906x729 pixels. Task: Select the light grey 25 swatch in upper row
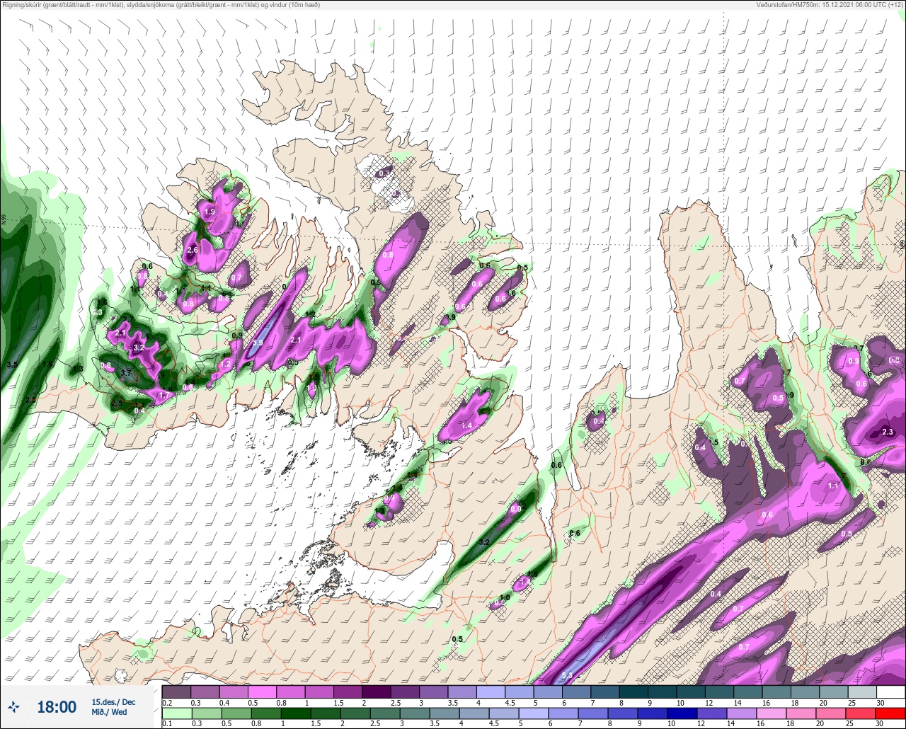862,691
